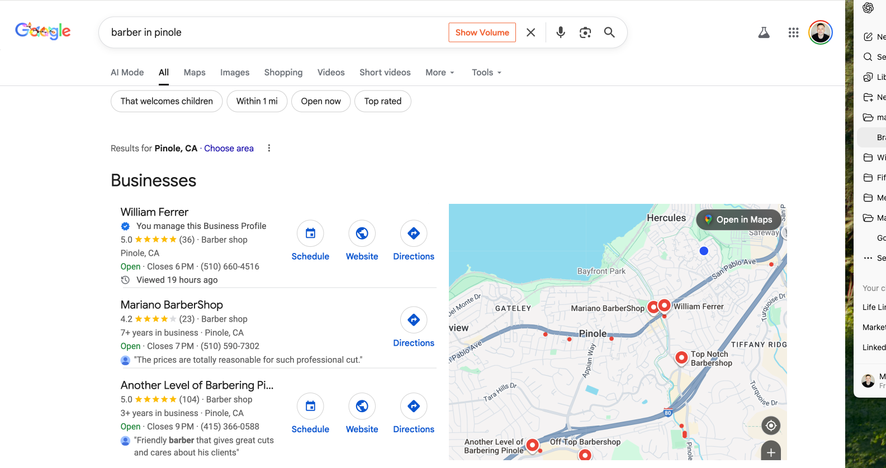Click the Top Notch Barbershop map pin

pyautogui.click(x=681, y=357)
